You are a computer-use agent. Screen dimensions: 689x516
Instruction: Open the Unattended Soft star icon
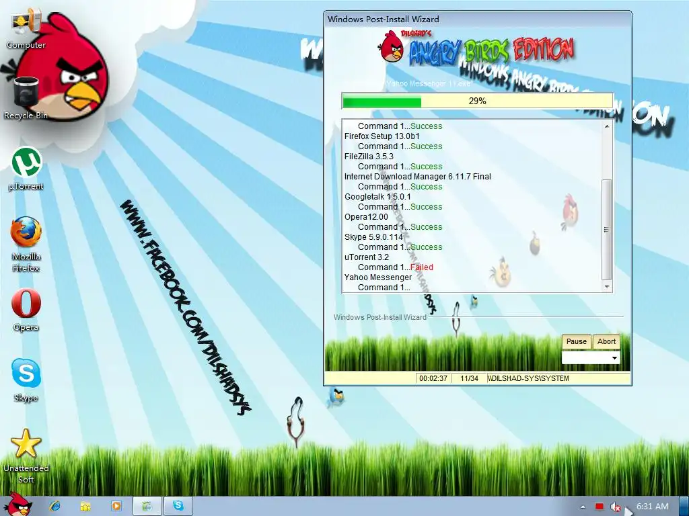pyautogui.click(x=26, y=456)
